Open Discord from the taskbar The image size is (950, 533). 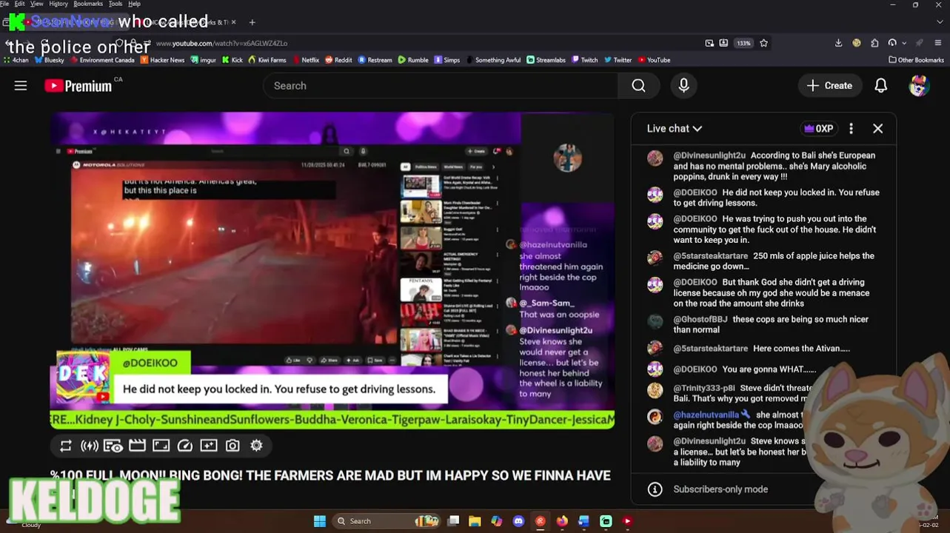click(x=518, y=521)
